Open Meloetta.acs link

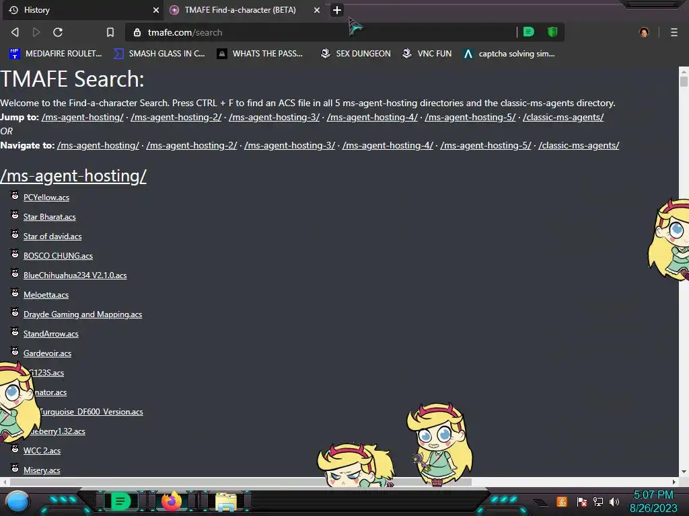click(x=46, y=295)
